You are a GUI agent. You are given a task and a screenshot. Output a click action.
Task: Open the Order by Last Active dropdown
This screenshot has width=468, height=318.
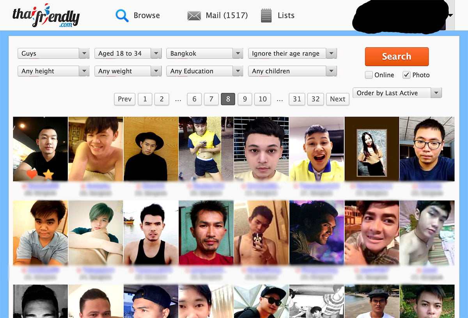pyautogui.click(x=397, y=93)
